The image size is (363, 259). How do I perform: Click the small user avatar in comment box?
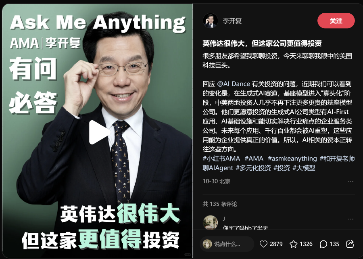(207, 244)
